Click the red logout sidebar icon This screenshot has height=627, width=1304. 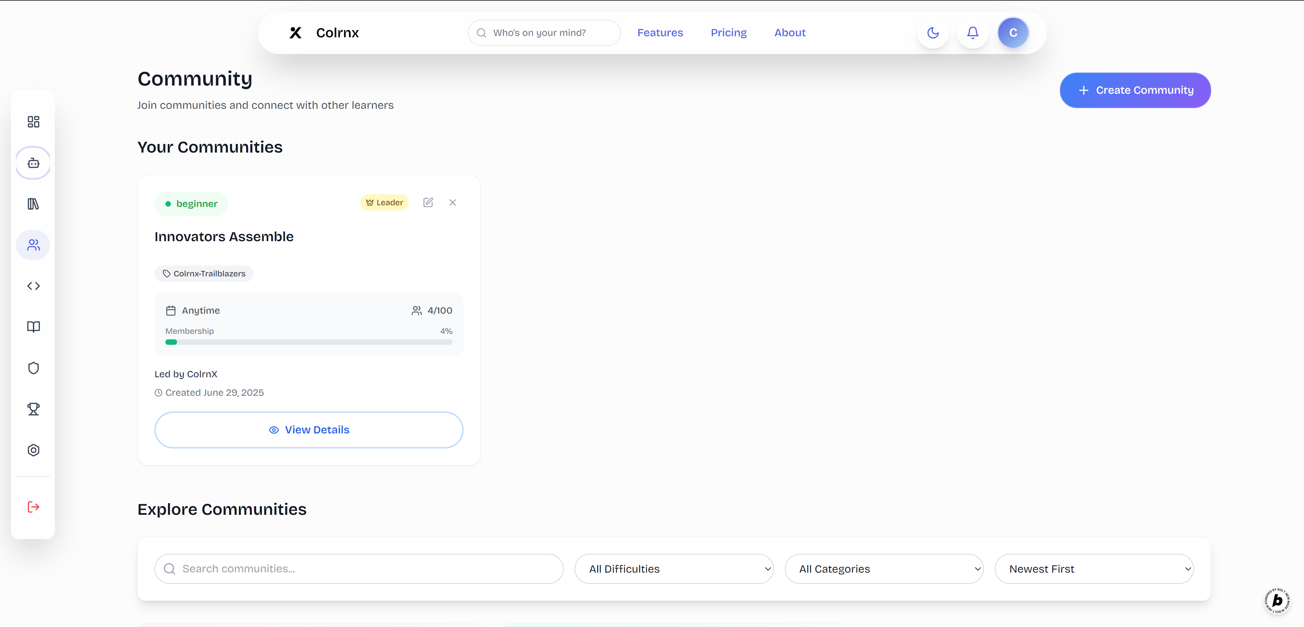pyautogui.click(x=34, y=507)
